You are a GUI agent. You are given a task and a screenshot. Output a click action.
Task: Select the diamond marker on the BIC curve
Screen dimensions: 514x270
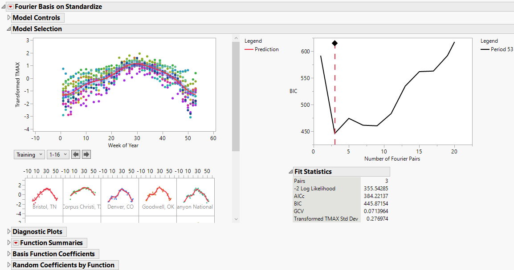click(335, 44)
